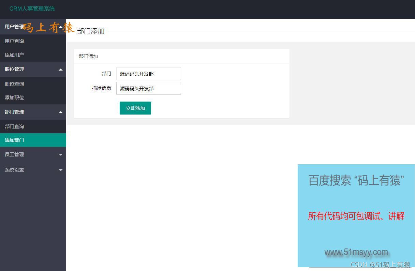Click the 部门添加 card title
This screenshot has height=271, width=415.
pos(88,56)
